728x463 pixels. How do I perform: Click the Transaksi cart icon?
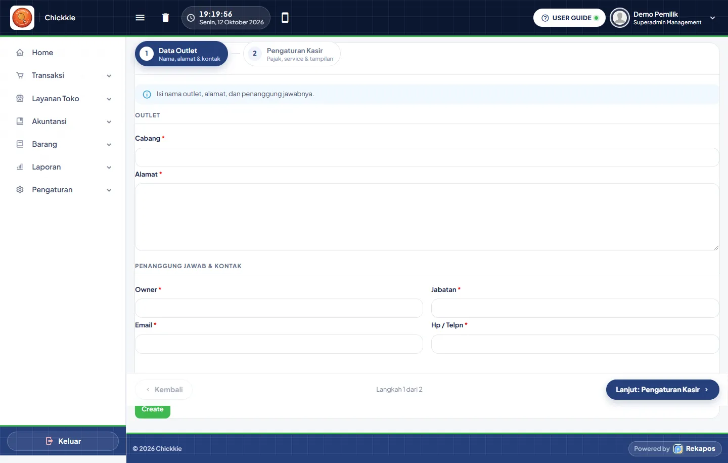coord(20,75)
